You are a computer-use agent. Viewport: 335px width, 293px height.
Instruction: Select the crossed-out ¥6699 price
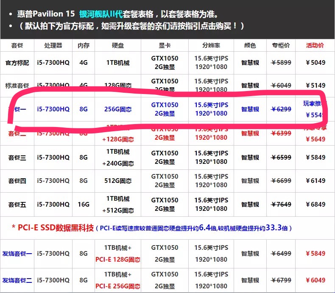coord(281,181)
